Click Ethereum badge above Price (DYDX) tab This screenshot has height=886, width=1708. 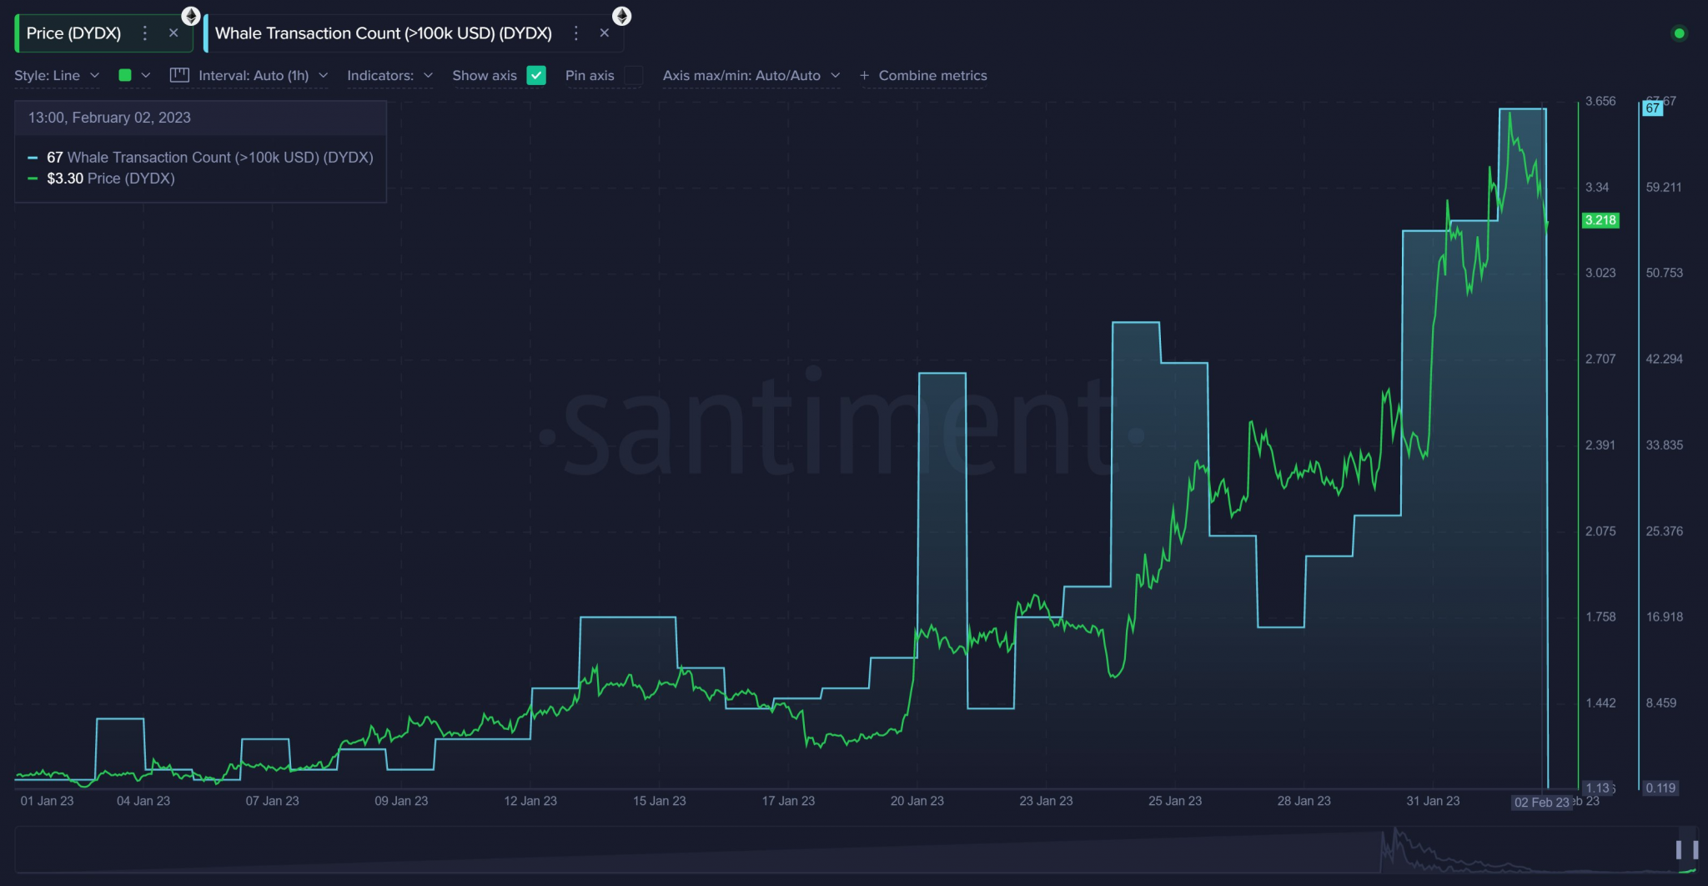pos(191,16)
